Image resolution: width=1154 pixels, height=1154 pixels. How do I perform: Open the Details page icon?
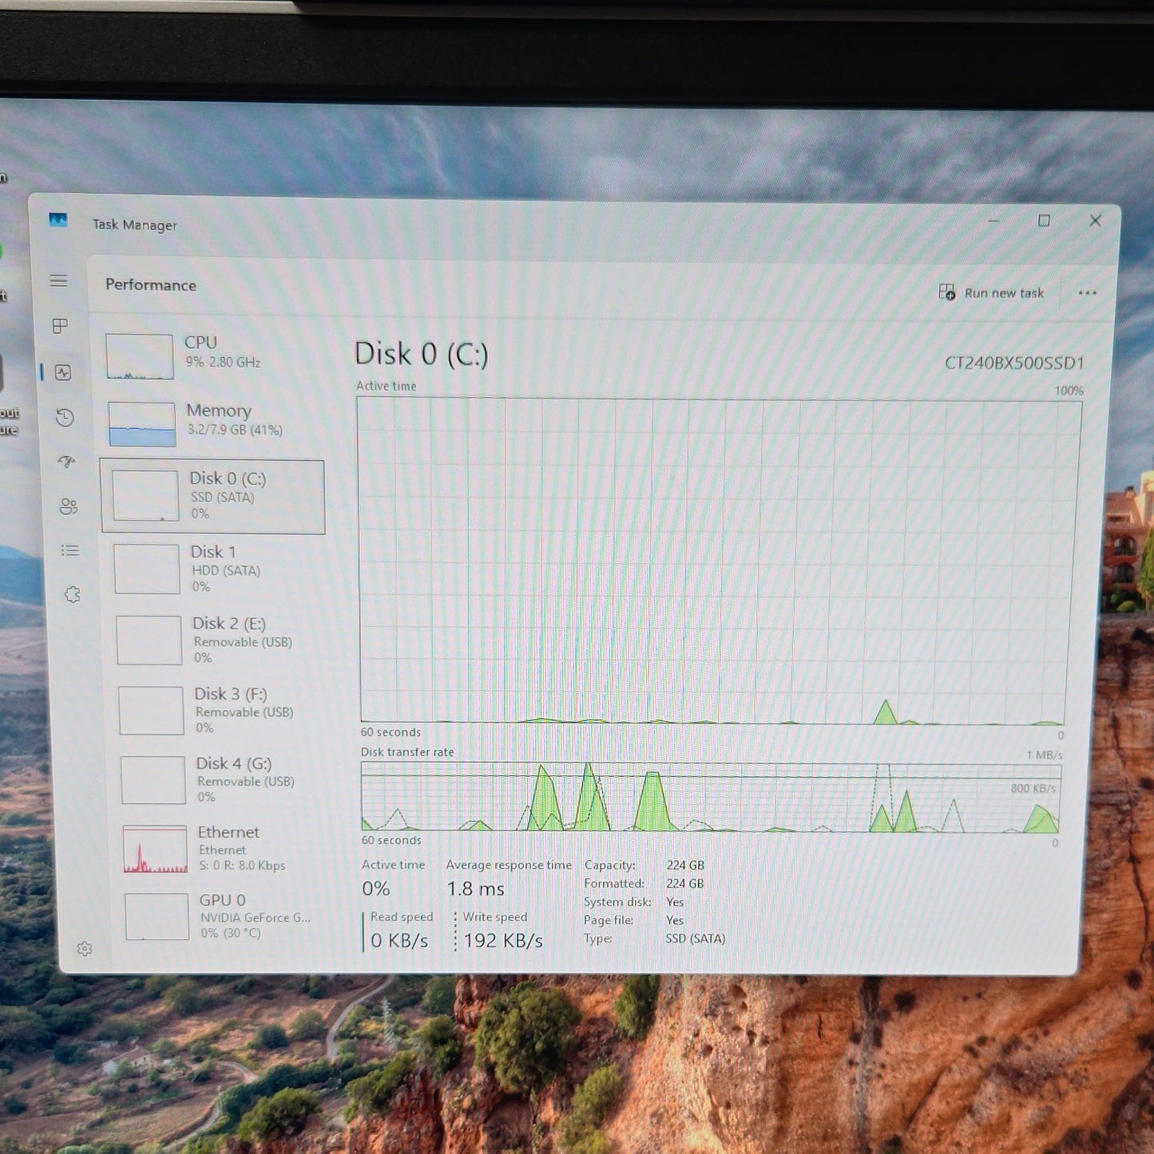(70, 550)
